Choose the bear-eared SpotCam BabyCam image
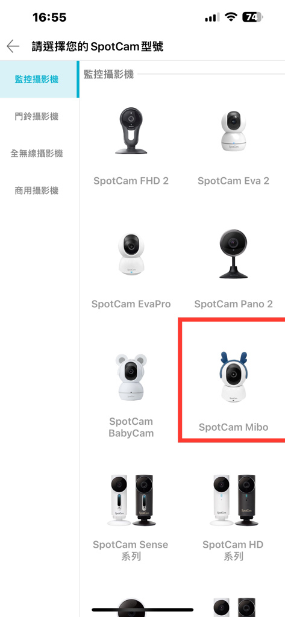The height and width of the screenshot is (617, 285). pos(131,377)
